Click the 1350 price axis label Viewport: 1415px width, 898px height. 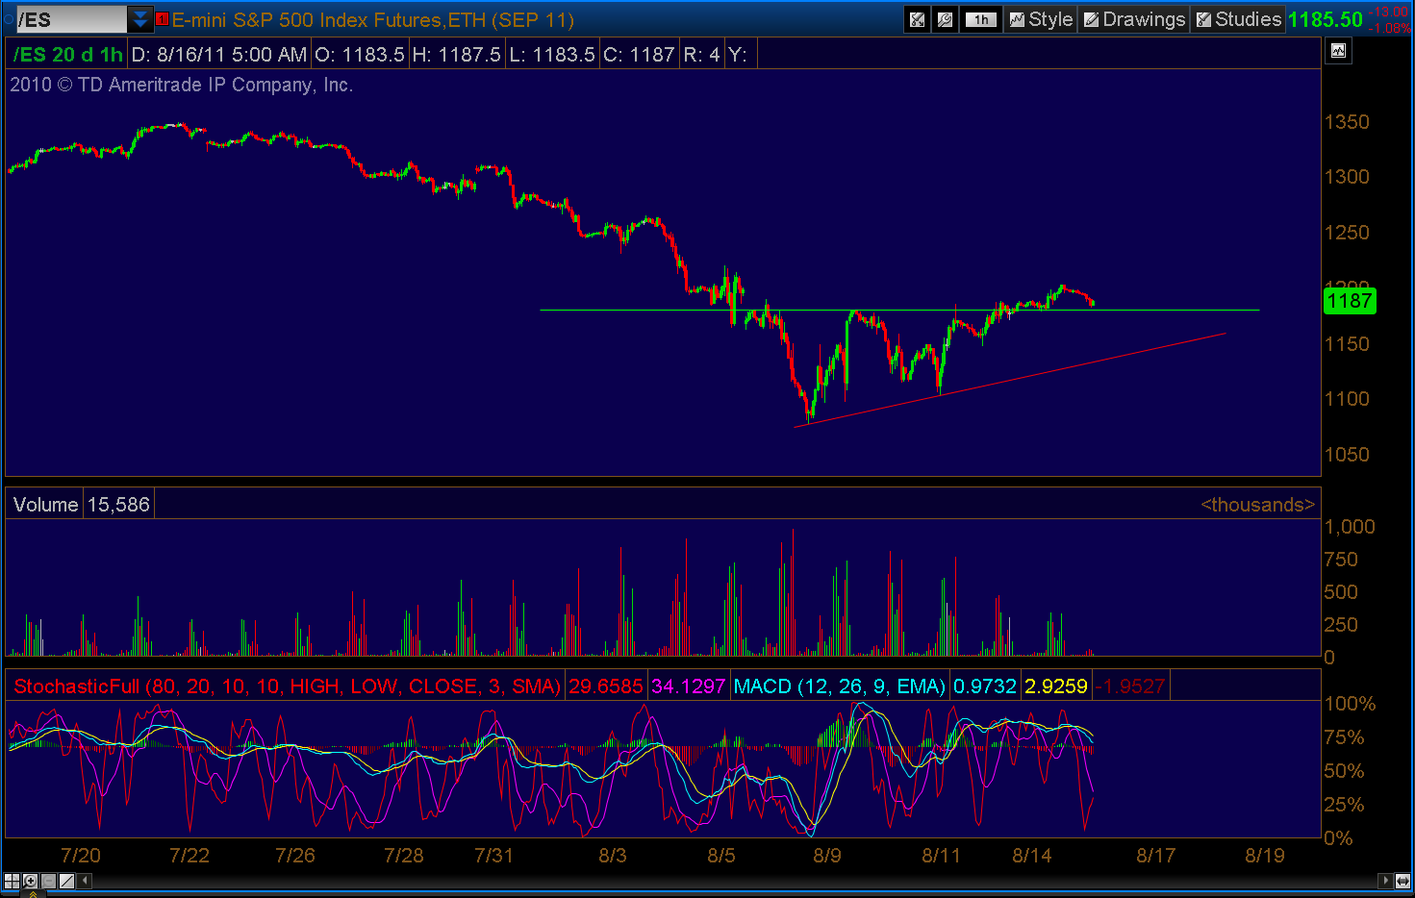click(x=1347, y=122)
